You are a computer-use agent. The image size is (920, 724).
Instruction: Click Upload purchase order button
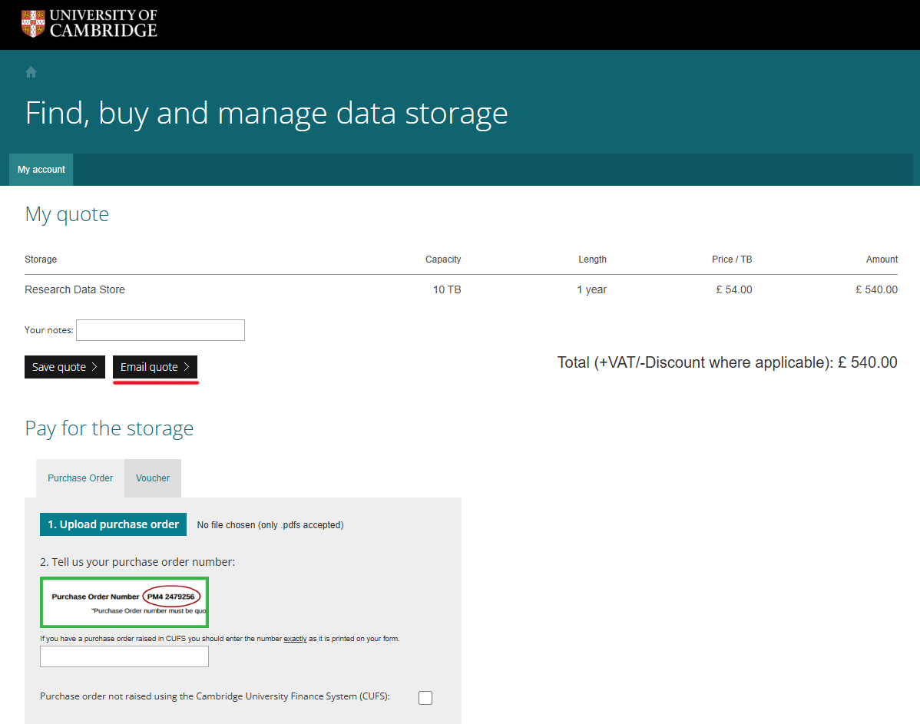point(113,524)
